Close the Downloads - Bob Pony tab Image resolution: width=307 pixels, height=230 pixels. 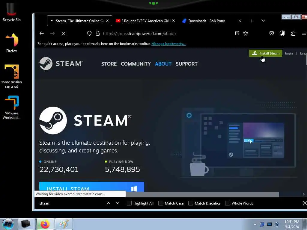click(x=240, y=21)
